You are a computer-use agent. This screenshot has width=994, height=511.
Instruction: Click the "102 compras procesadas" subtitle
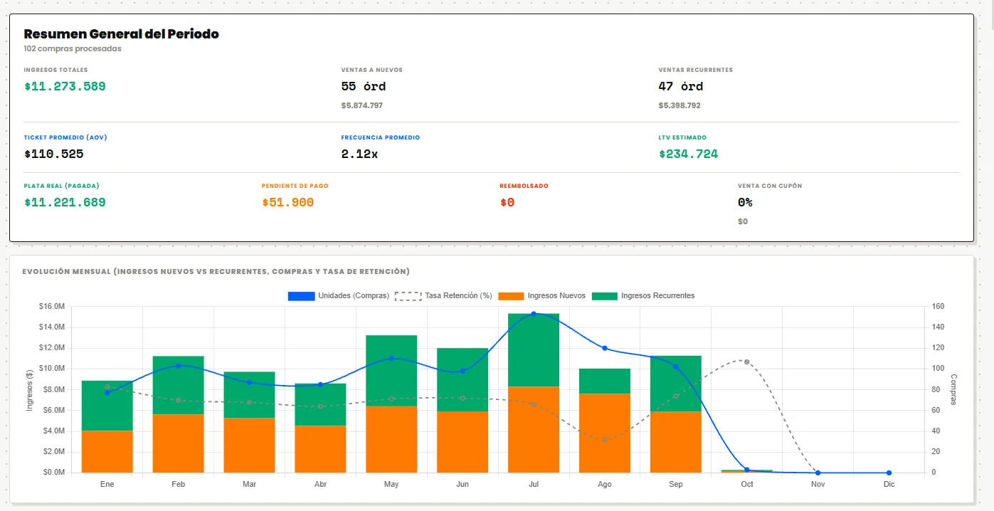(x=73, y=49)
